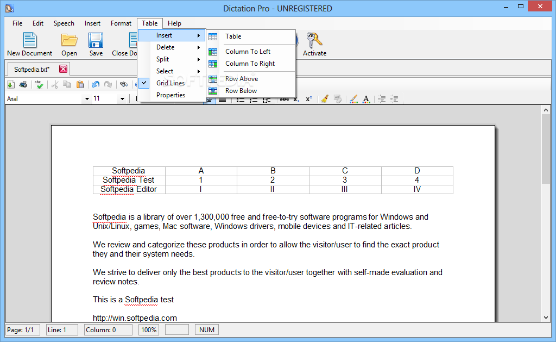Close the Softpedia.txt tab with red X
Viewport: 556px width, 342px height.
click(x=63, y=69)
